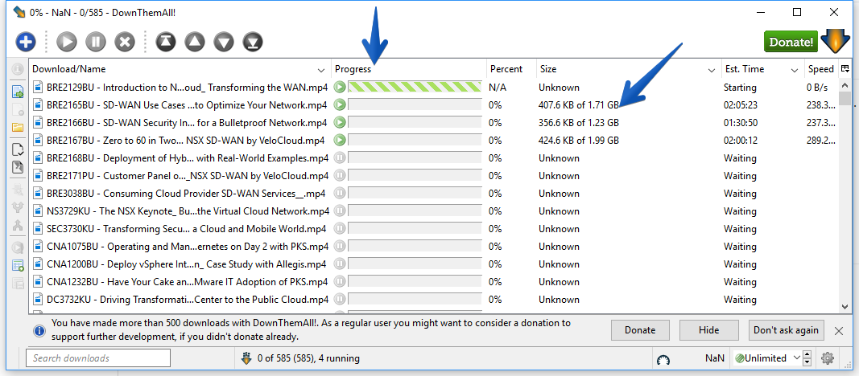Toggle the green play status on BRE2167BU row

(x=340, y=141)
